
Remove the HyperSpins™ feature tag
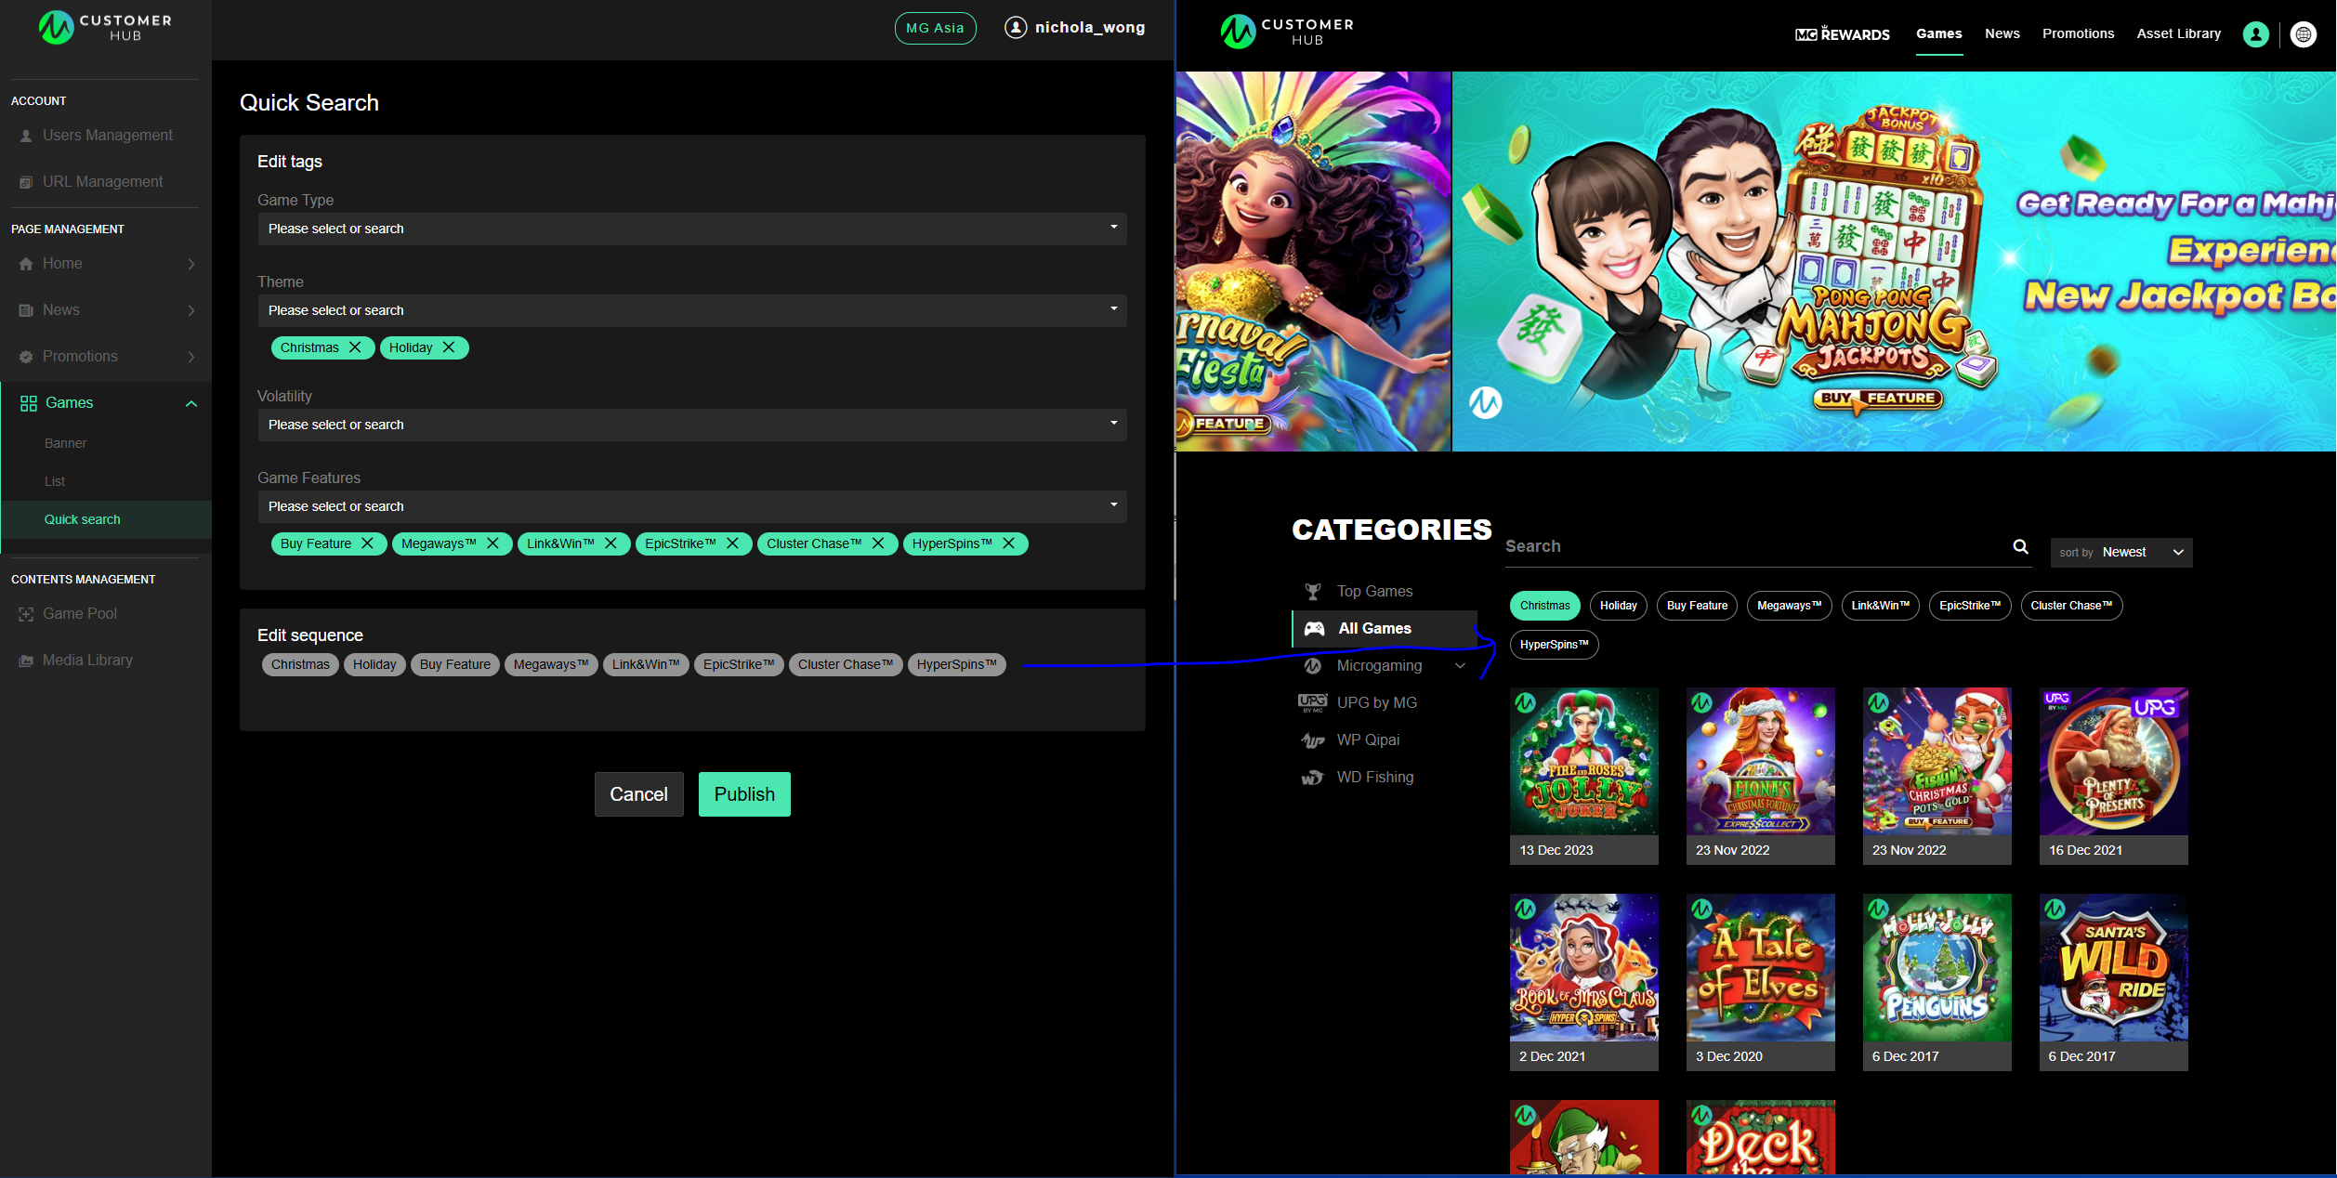coord(1009,543)
